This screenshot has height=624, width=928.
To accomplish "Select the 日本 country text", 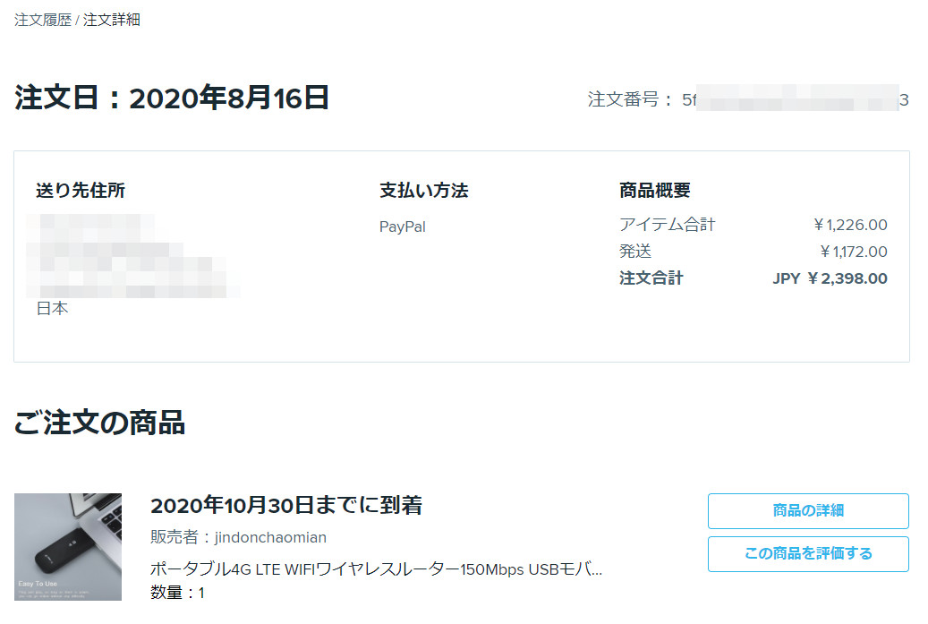I will pyautogui.click(x=52, y=309).
